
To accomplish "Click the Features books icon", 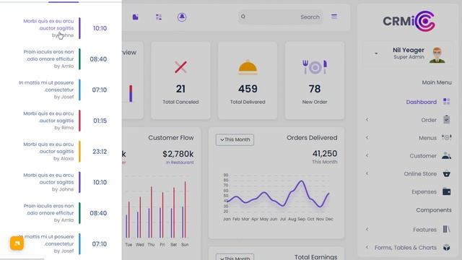I will (x=446, y=229).
